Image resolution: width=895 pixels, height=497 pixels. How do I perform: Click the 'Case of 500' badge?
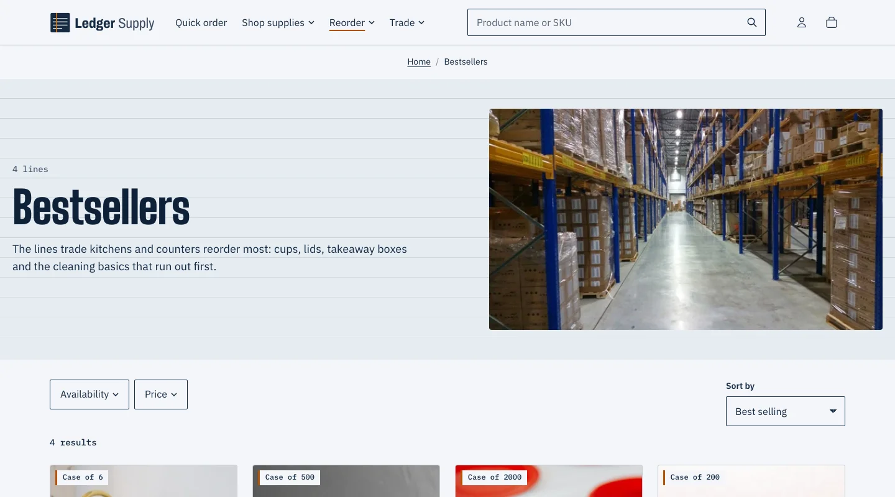pos(290,477)
